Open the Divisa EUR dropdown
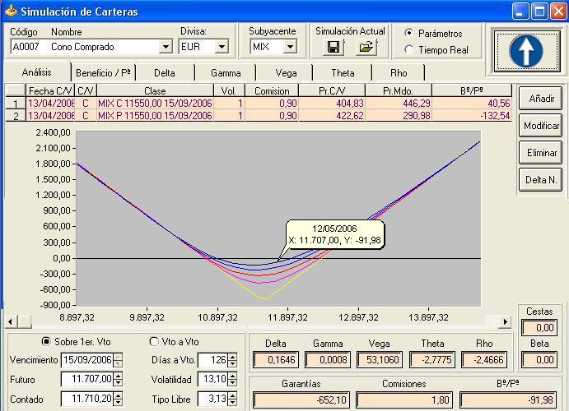Screen dimensions: 569x411 (222, 47)
